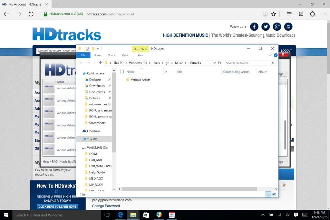330x220 pixels.
Task: Open Edge reading view icon
Action: pos(265,14)
